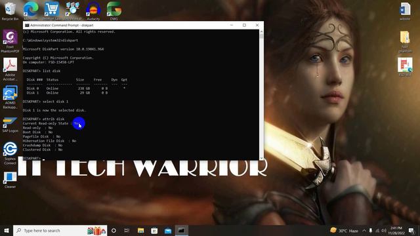This screenshot has height=236, width=420.
Task: Click the 'Boot Disk : No' line
Action: [x=38, y=132]
